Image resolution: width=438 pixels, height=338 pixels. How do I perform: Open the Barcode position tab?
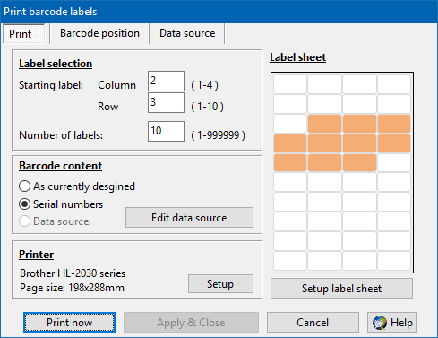[x=99, y=33]
